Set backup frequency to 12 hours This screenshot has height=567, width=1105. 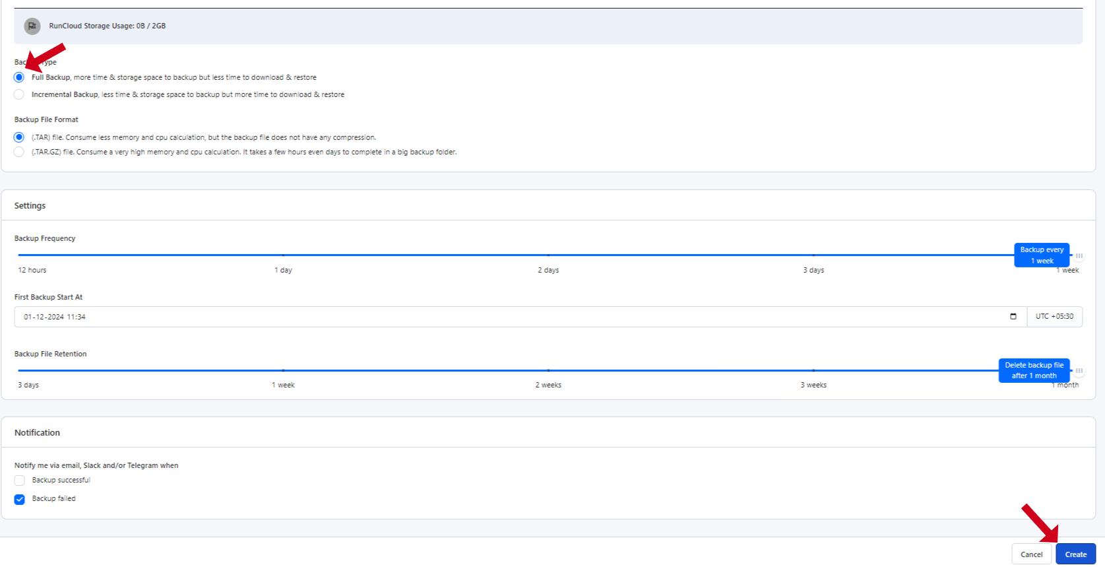coord(20,255)
